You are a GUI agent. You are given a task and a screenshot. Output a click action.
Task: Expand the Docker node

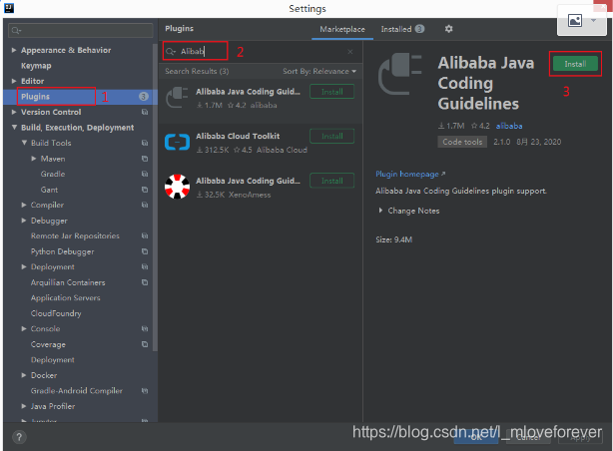(x=24, y=375)
